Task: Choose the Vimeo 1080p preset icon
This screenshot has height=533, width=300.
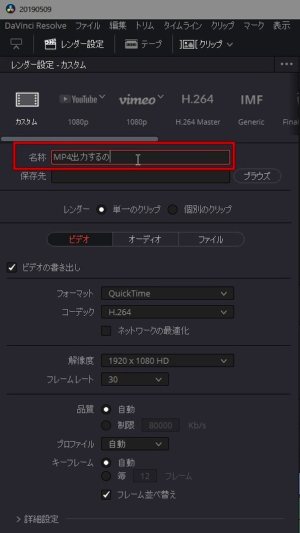Action: pos(141,99)
